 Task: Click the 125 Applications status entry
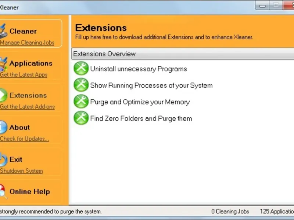click(277, 212)
